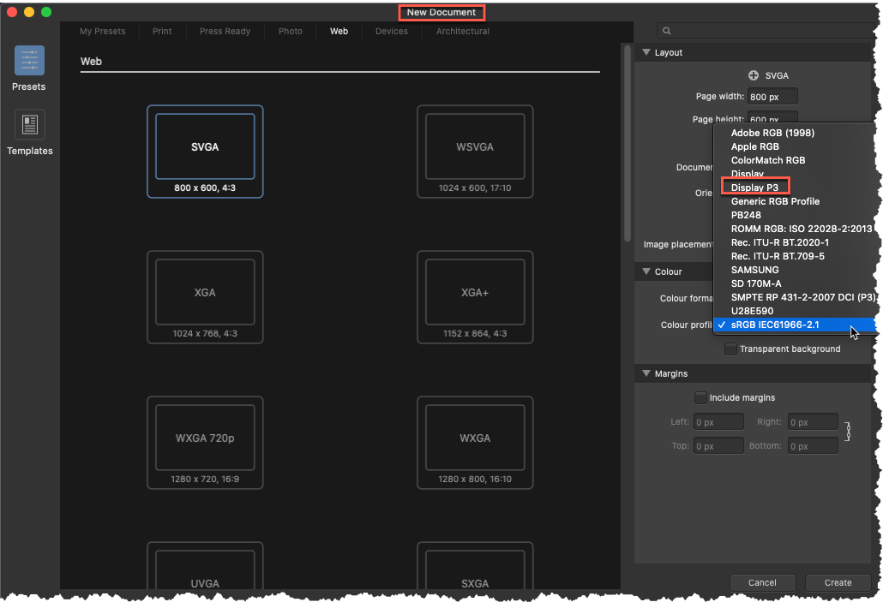Image resolution: width=883 pixels, height=602 pixels.
Task: Open the Devices tab
Action: tap(391, 31)
